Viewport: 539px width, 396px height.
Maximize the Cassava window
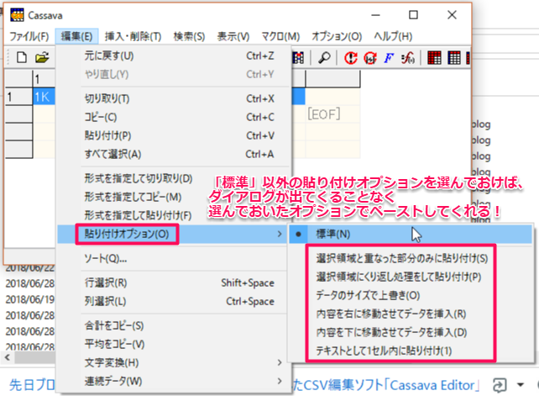[x=413, y=15]
